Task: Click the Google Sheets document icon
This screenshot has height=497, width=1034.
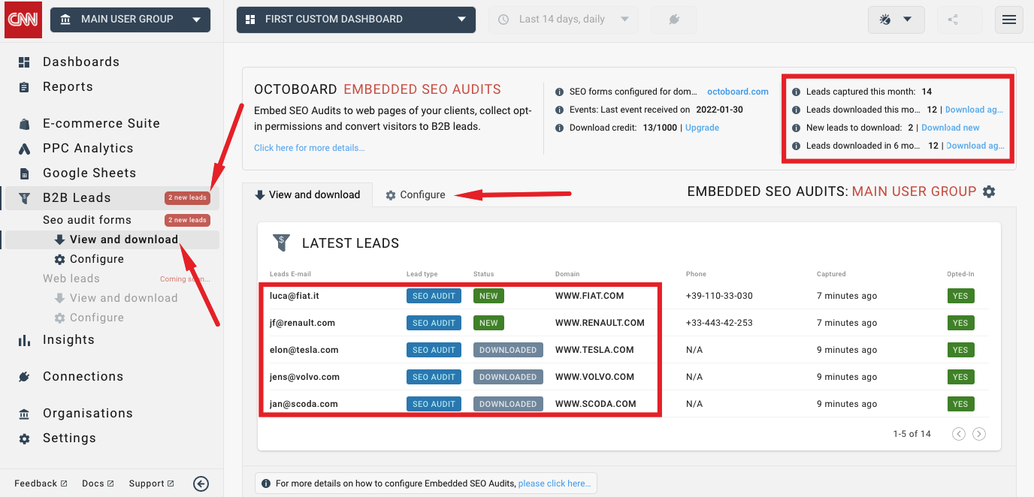Action: (24, 173)
